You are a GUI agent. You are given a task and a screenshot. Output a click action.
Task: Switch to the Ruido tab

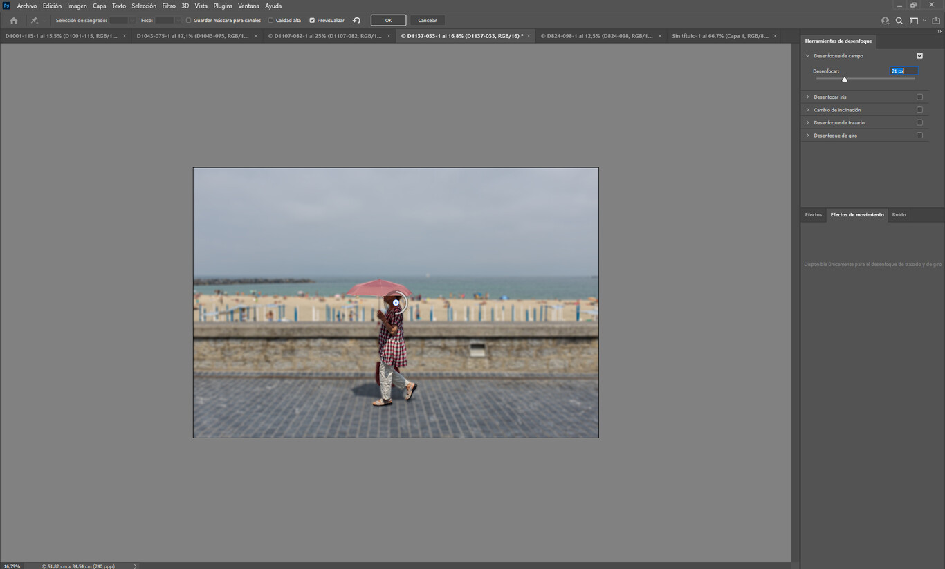coord(899,214)
